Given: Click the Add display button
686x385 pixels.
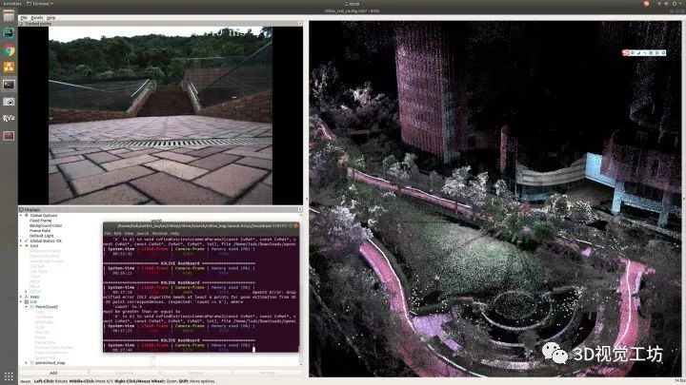Looking at the screenshot, I should pyautogui.click(x=53, y=373).
